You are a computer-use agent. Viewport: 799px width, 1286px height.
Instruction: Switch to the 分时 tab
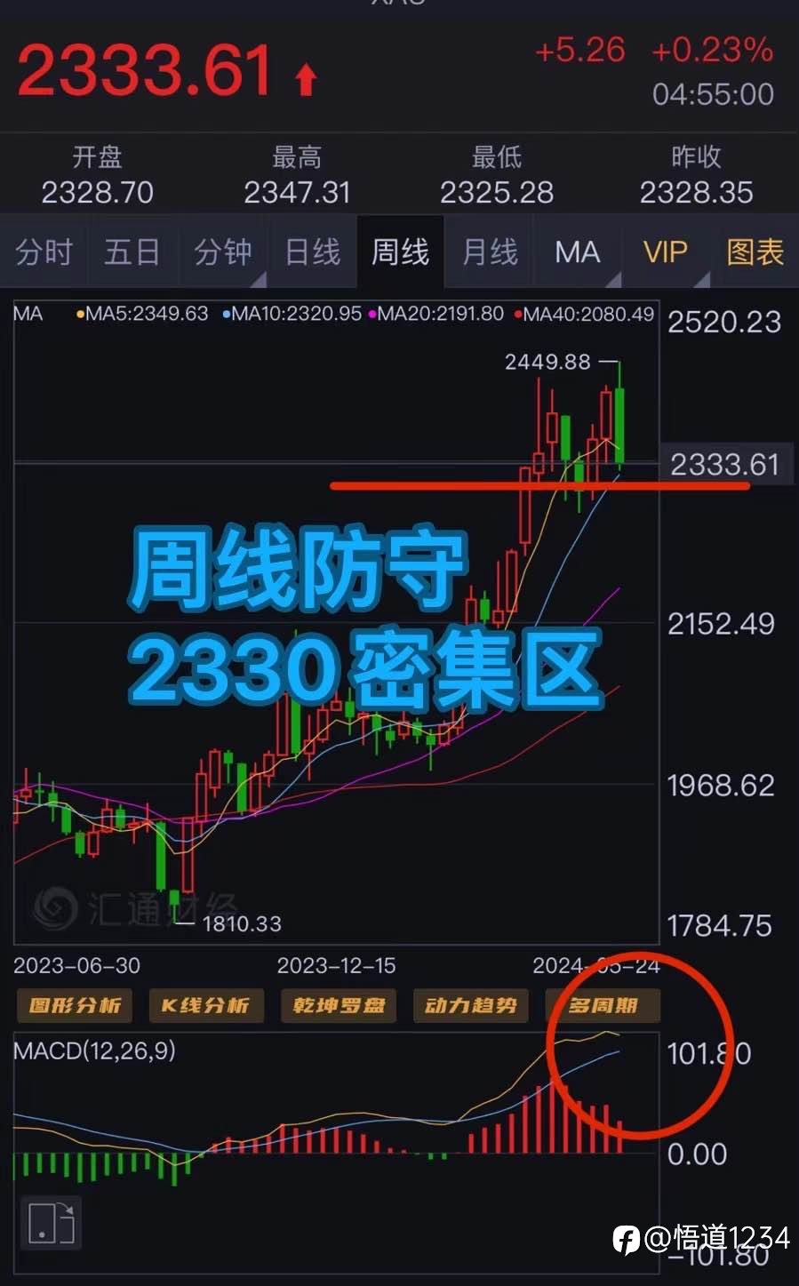(44, 252)
